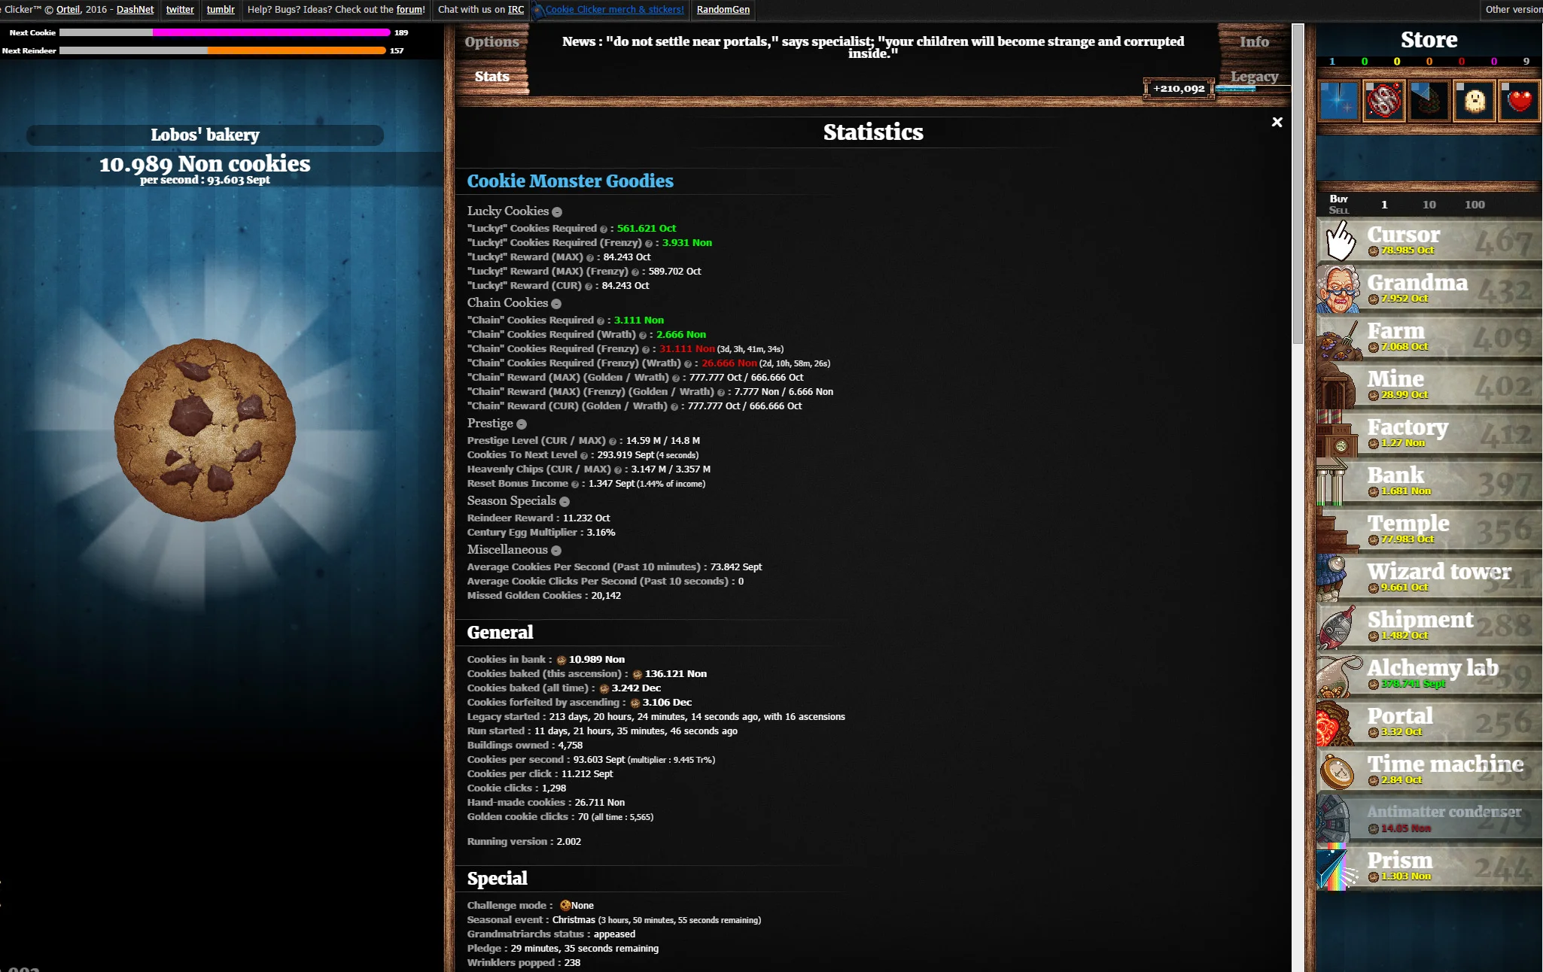This screenshot has width=1543, height=972.
Task: Collapse the Chain Cookies stats section
Action: [556, 303]
